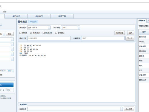Switch to the 高级工具 tab
The width and height of the screenshot is (149, 112).
pos(62,16)
